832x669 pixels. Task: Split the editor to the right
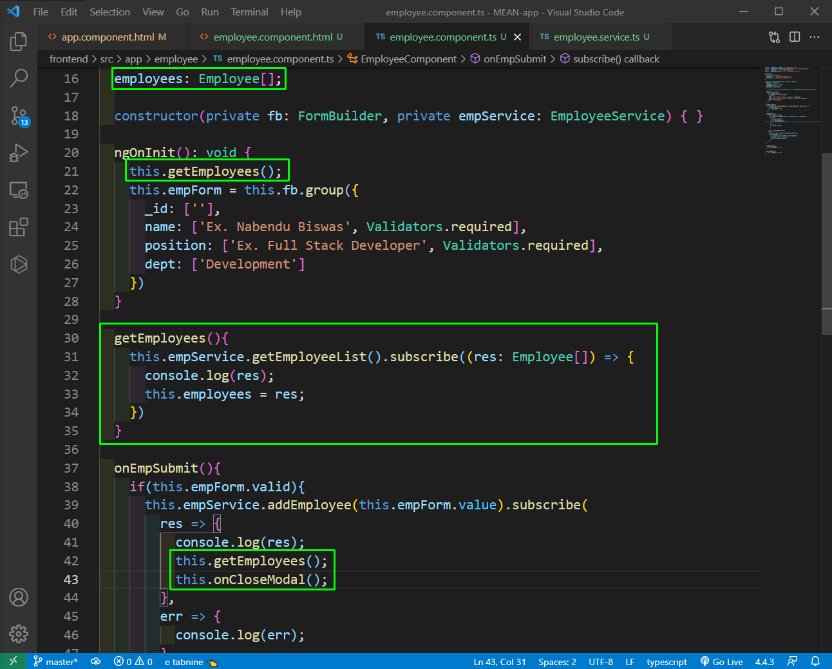coord(795,37)
